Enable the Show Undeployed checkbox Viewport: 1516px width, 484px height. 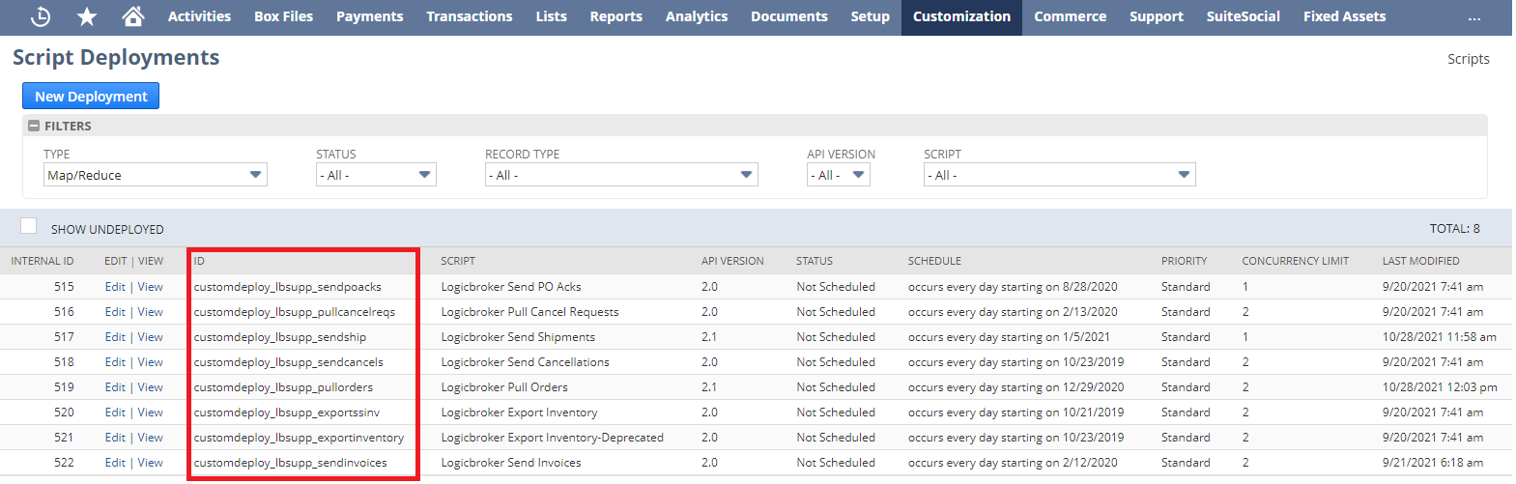pos(29,226)
